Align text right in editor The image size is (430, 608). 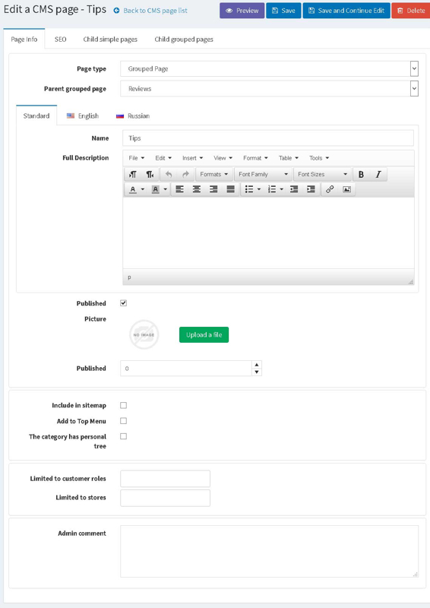[x=213, y=189]
